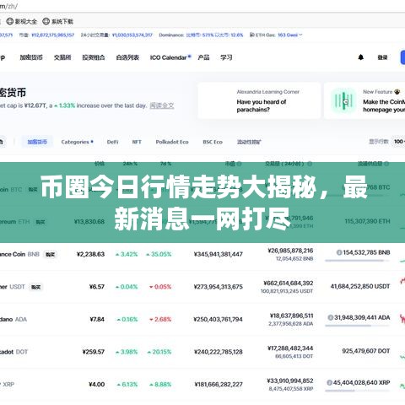Click the 购买 button for BNB
This screenshot has height=405, width=405.
coord(50,254)
